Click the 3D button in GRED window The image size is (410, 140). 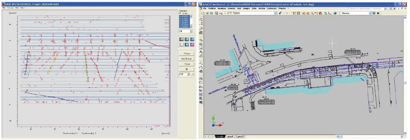[x=187, y=69]
